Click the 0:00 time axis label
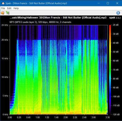122x121 pixels. pos(10,117)
